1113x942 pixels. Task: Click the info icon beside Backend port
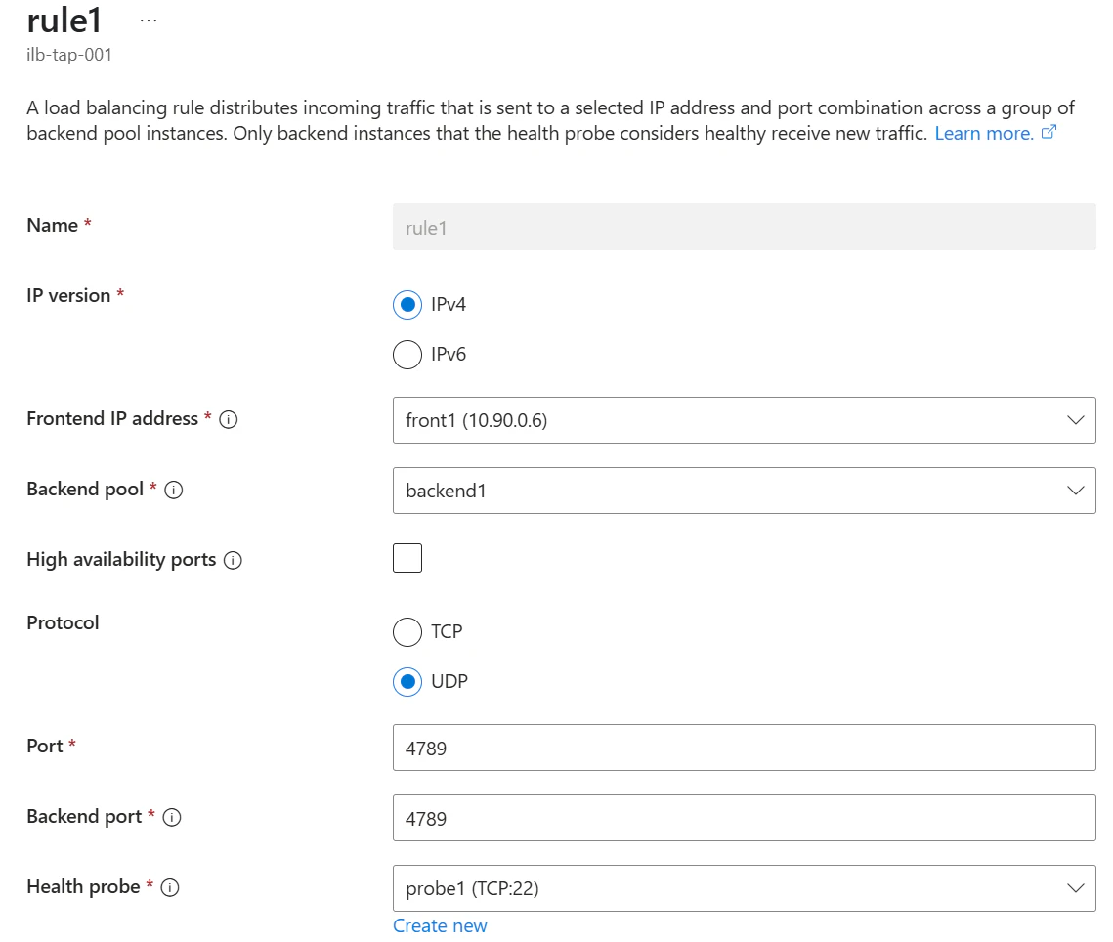point(172,818)
